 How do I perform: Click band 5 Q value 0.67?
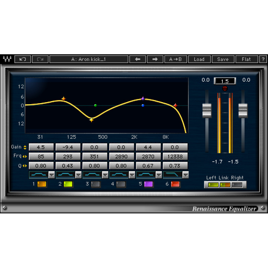pyautogui.click(x=148, y=165)
